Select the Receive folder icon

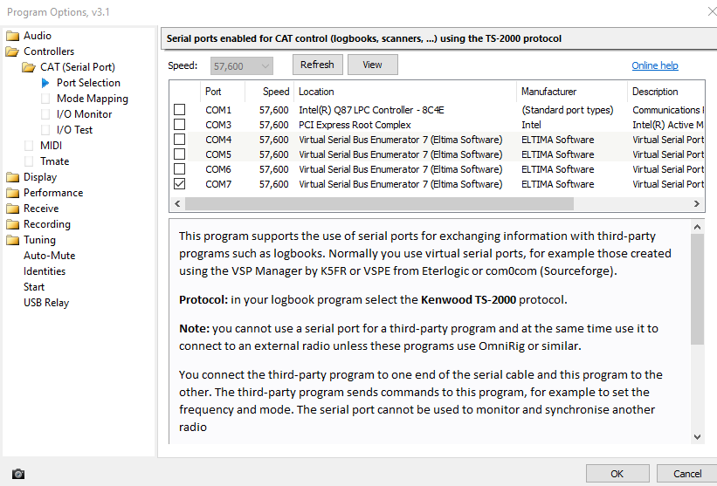[12, 209]
